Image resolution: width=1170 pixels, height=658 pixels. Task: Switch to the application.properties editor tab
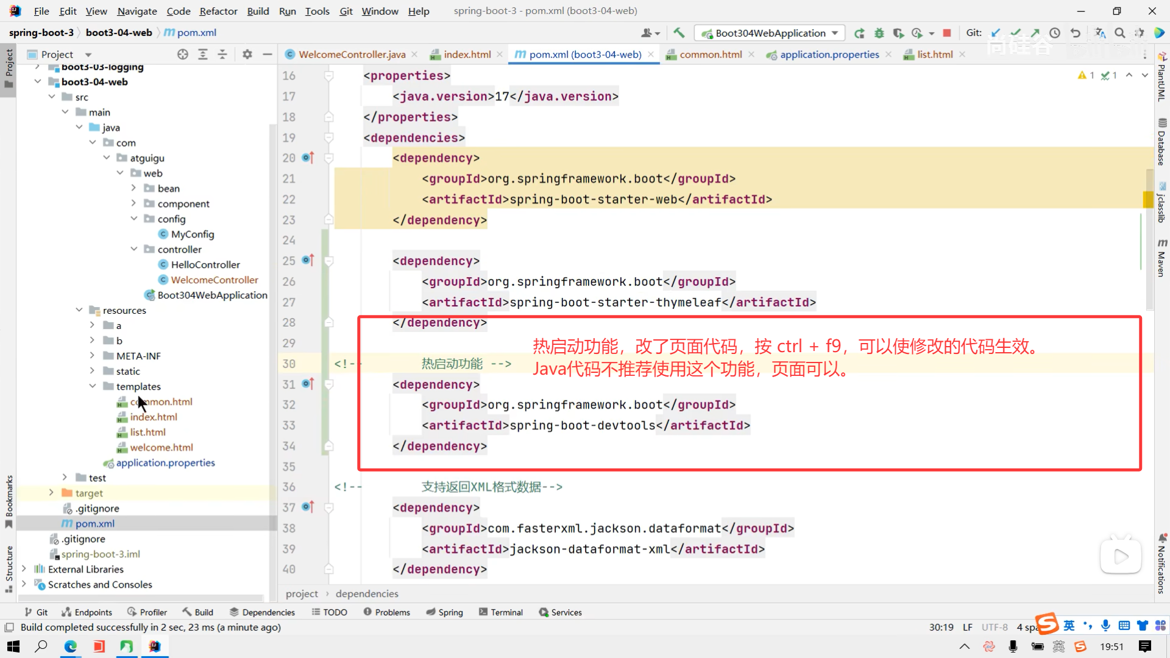pos(829,54)
